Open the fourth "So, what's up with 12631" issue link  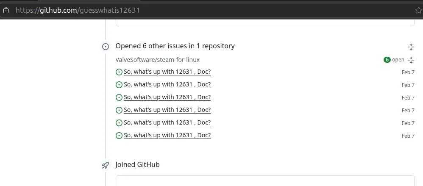[167, 110]
